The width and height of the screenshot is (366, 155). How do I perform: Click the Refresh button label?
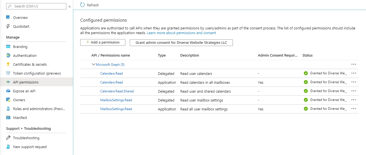(93, 5)
